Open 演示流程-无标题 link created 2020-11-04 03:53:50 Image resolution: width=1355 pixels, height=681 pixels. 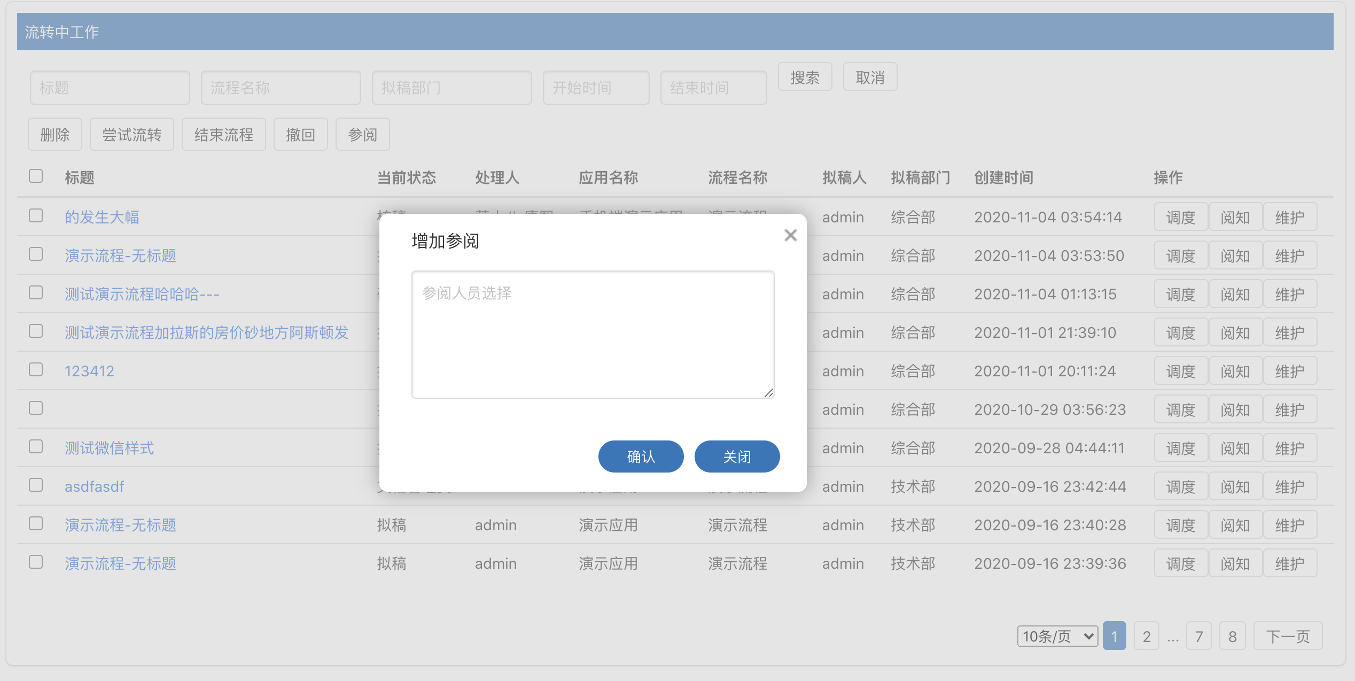pyautogui.click(x=120, y=256)
